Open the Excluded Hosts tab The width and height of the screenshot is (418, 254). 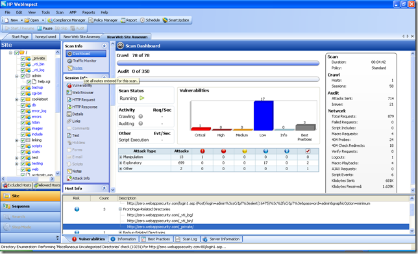tap(17, 185)
